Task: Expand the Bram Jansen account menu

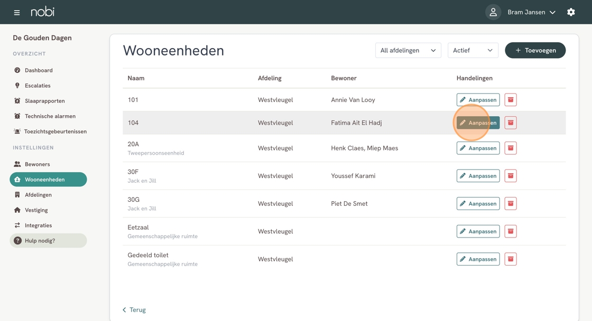Action: point(531,12)
